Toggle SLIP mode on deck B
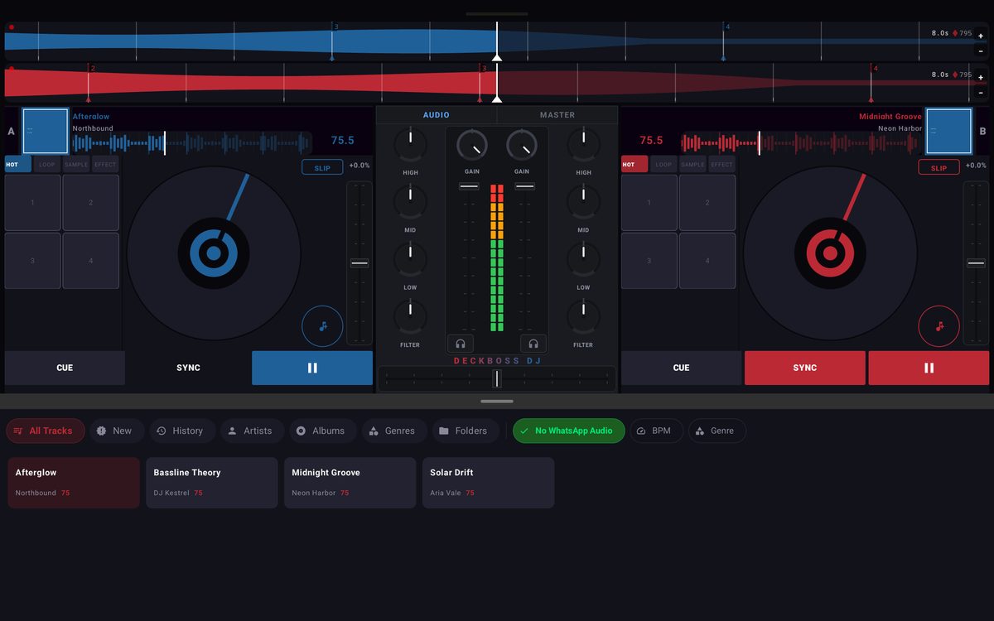 tap(939, 167)
